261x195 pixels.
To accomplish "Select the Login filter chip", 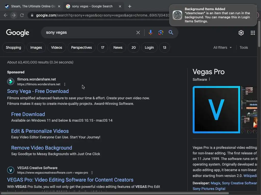I will tap(149, 47).
